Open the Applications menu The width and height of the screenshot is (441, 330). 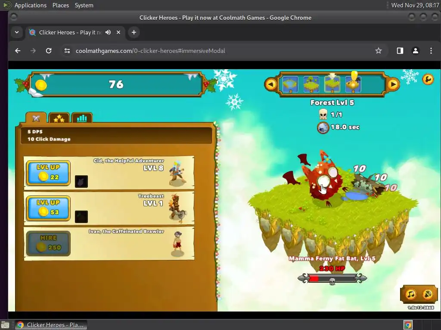tap(31, 5)
